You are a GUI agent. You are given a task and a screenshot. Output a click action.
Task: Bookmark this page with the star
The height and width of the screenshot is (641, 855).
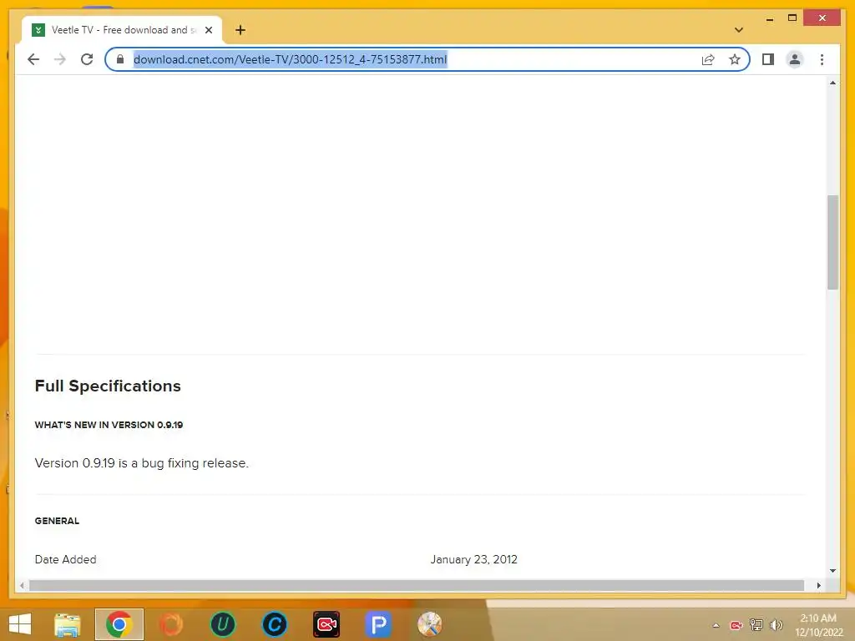click(735, 59)
